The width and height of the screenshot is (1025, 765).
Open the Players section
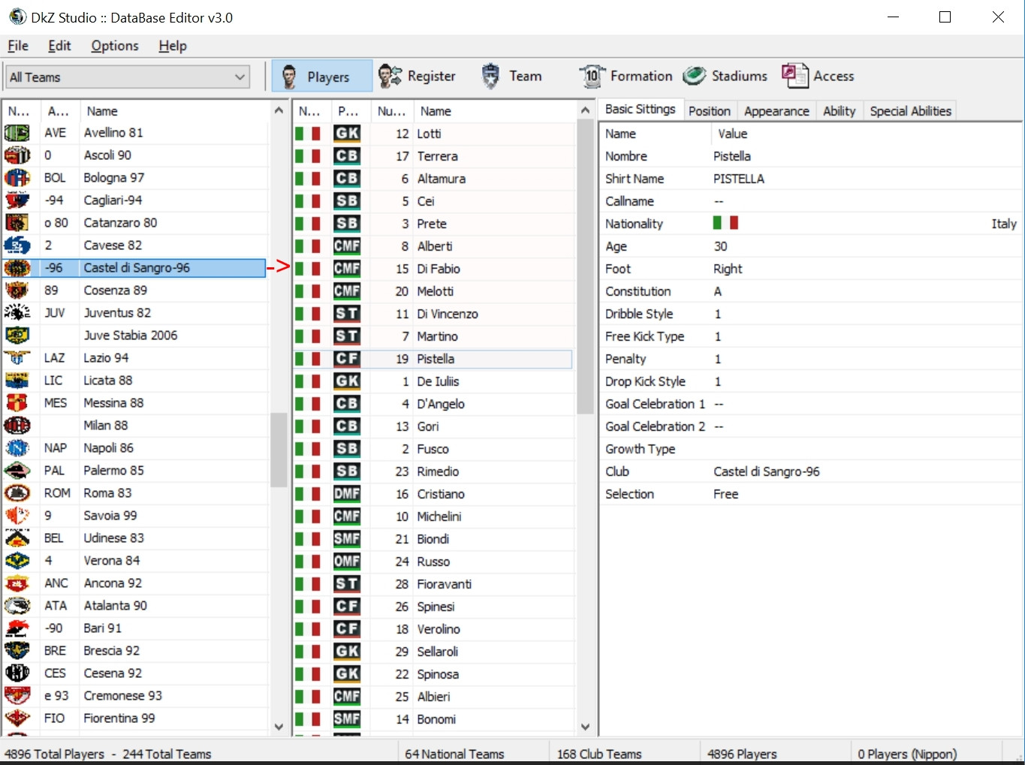[x=321, y=76]
